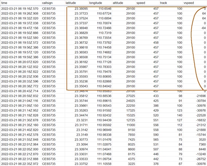
Task: Select the time column header
Action: 21,3
